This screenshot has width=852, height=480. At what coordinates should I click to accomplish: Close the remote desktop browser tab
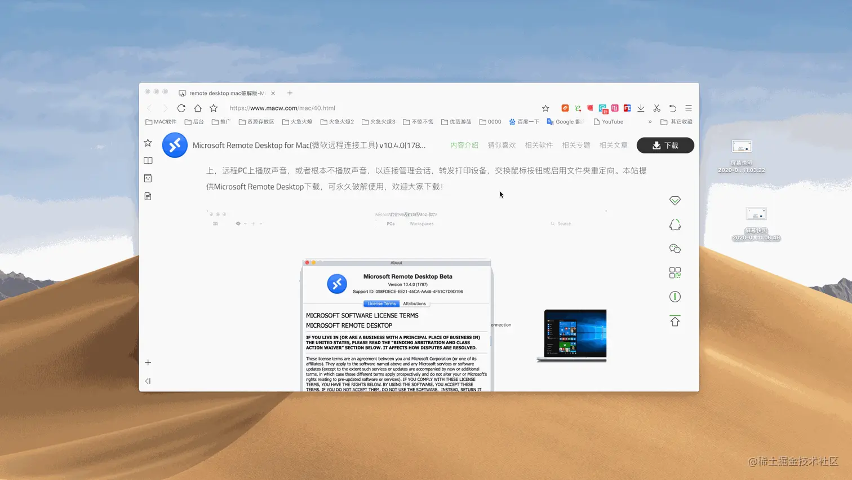(273, 93)
